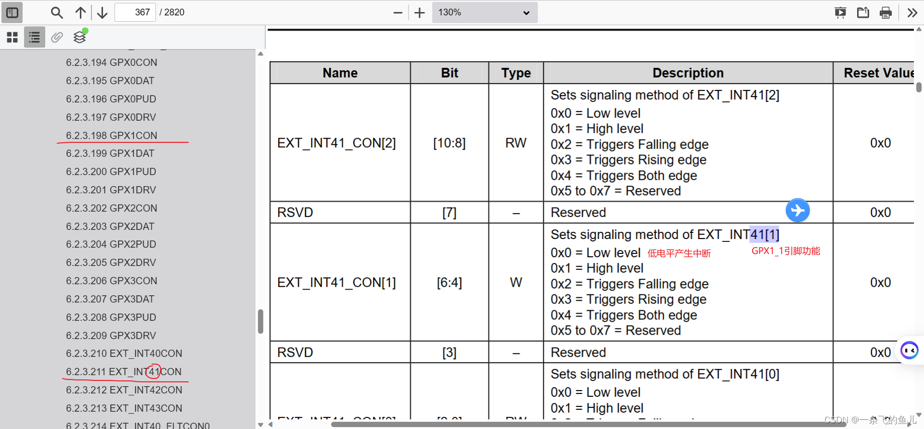Viewport: 924px width, 429px height.
Task: Open 6.2.3.211 EXT_INT41CON outline item
Action: (124, 372)
